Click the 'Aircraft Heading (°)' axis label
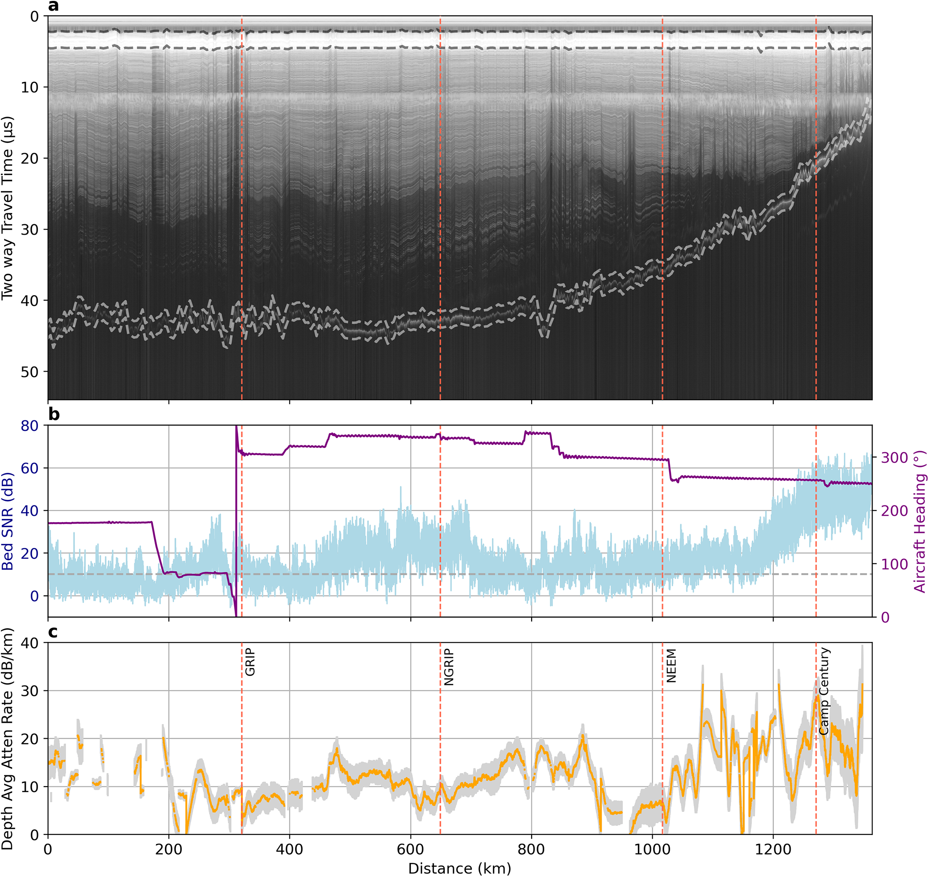Viewport: 929px width, 877px height. click(920, 522)
